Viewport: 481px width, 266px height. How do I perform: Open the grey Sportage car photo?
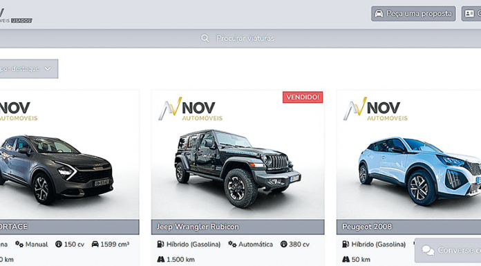(69, 154)
